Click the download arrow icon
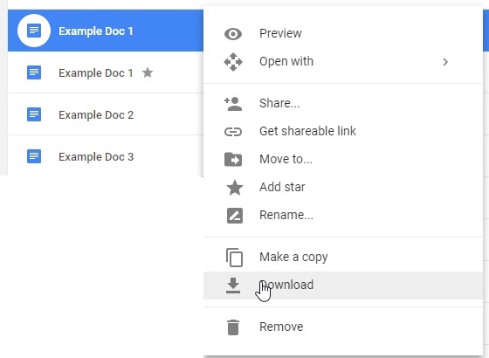The height and width of the screenshot is (358, 489). pyautogui.click(x=233, y=286)
